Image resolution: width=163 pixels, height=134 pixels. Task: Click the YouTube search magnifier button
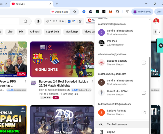pos(25,21)
